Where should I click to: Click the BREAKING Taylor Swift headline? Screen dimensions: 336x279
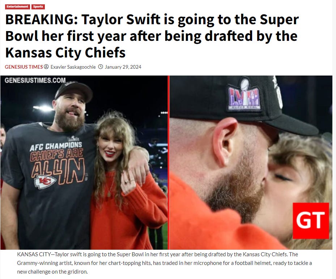(x=152, y=36)
